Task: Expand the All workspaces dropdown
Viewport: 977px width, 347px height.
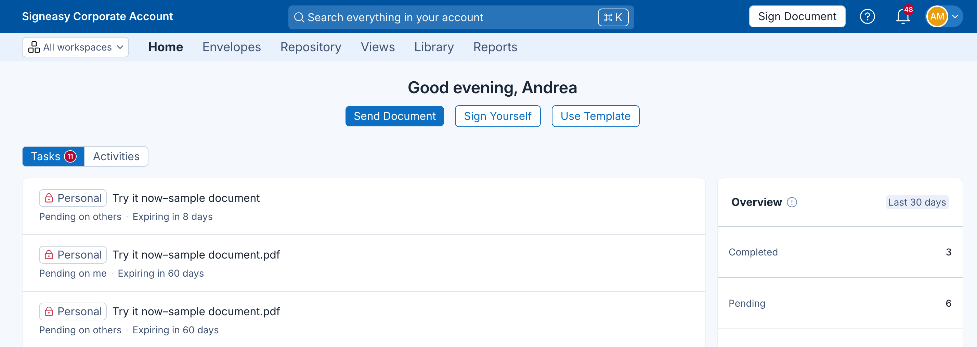Action: click(76, 47)
